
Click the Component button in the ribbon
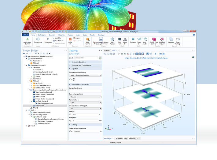(x=38, y=41)
